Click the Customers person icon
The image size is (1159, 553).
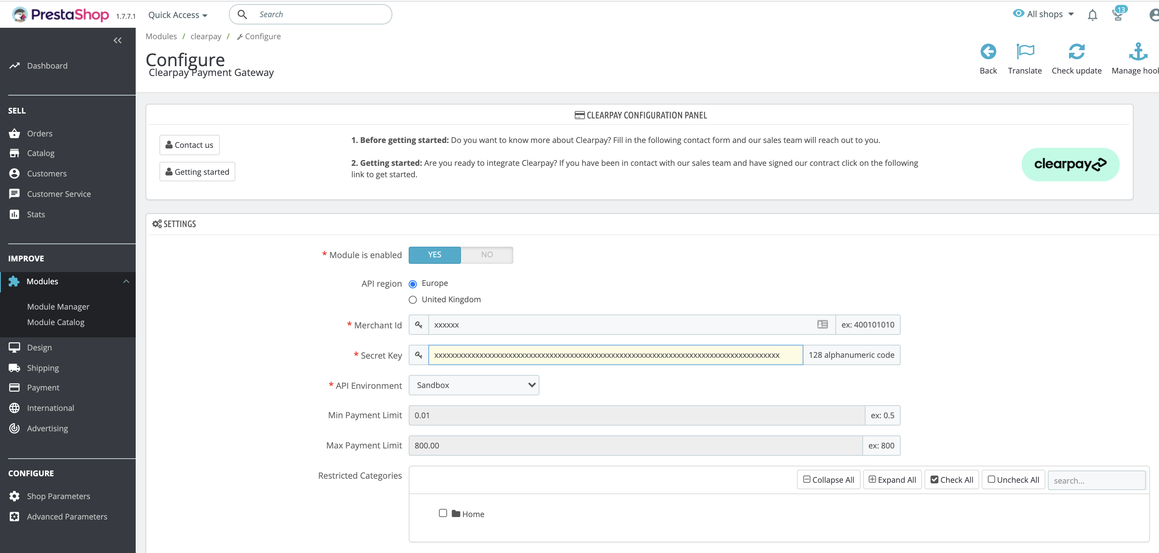click(14, 174)
